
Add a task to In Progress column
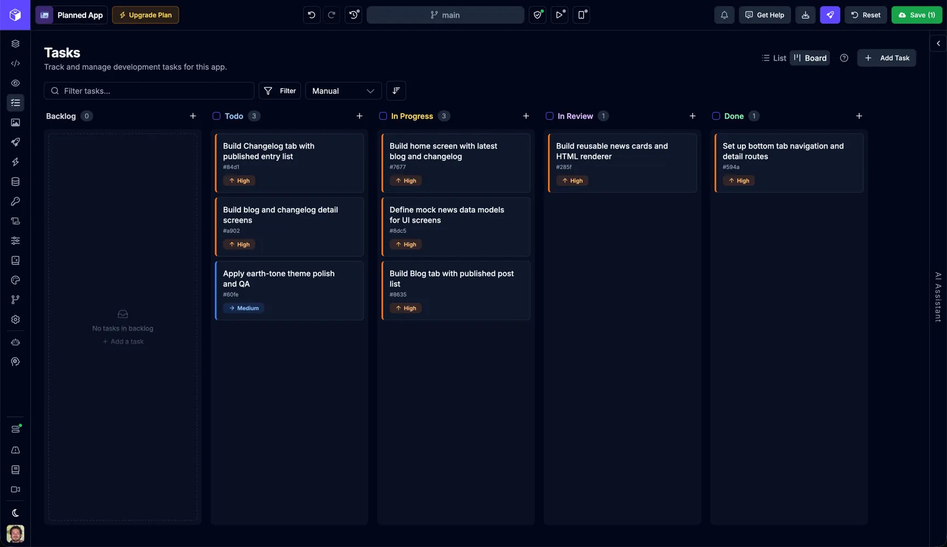point(526,116)
